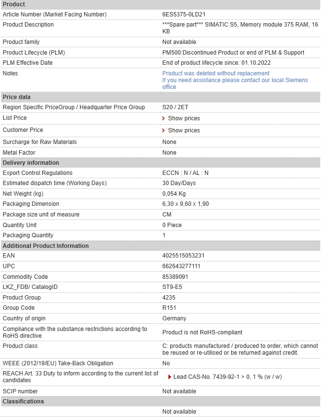
Task: Click the red chevron beside List Price
Action: pyautogui.click(x=163, y=118)
